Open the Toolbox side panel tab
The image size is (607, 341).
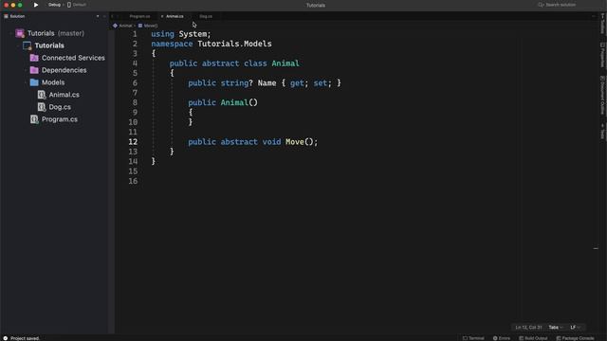click(603, 24)
